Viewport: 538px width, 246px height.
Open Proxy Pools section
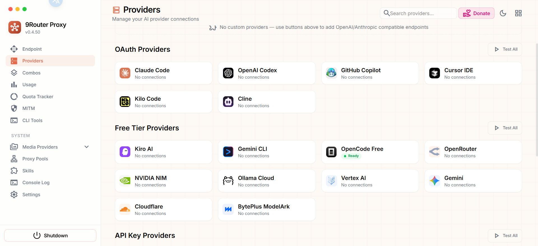coord(50,159)
